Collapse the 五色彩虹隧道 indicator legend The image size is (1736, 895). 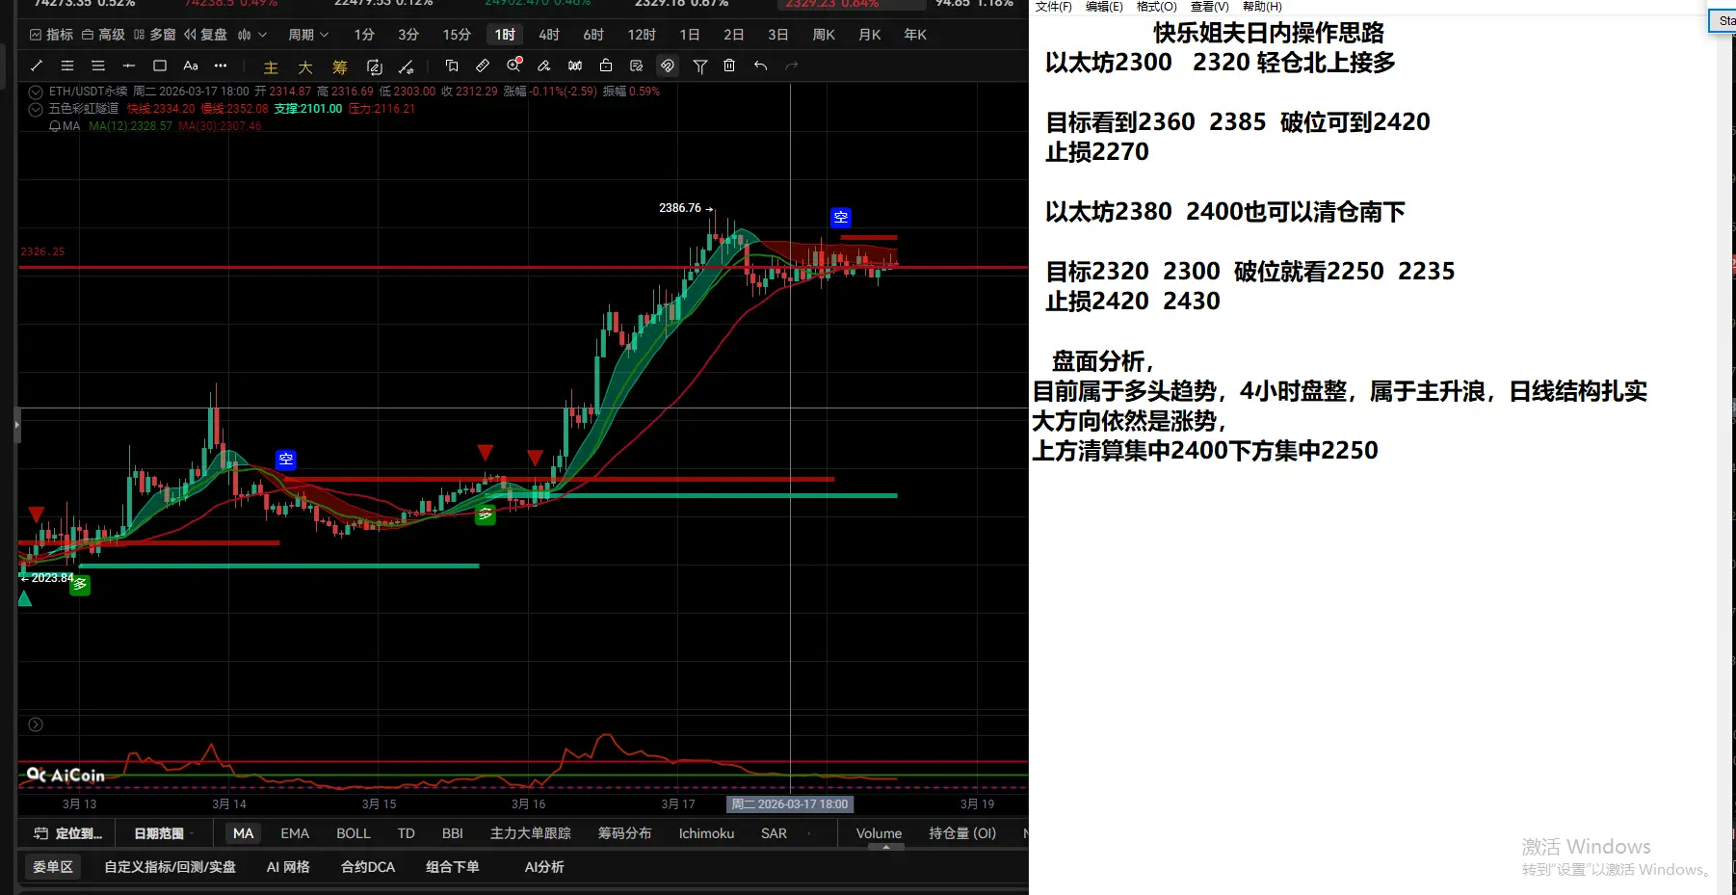(x=36, y=109)
